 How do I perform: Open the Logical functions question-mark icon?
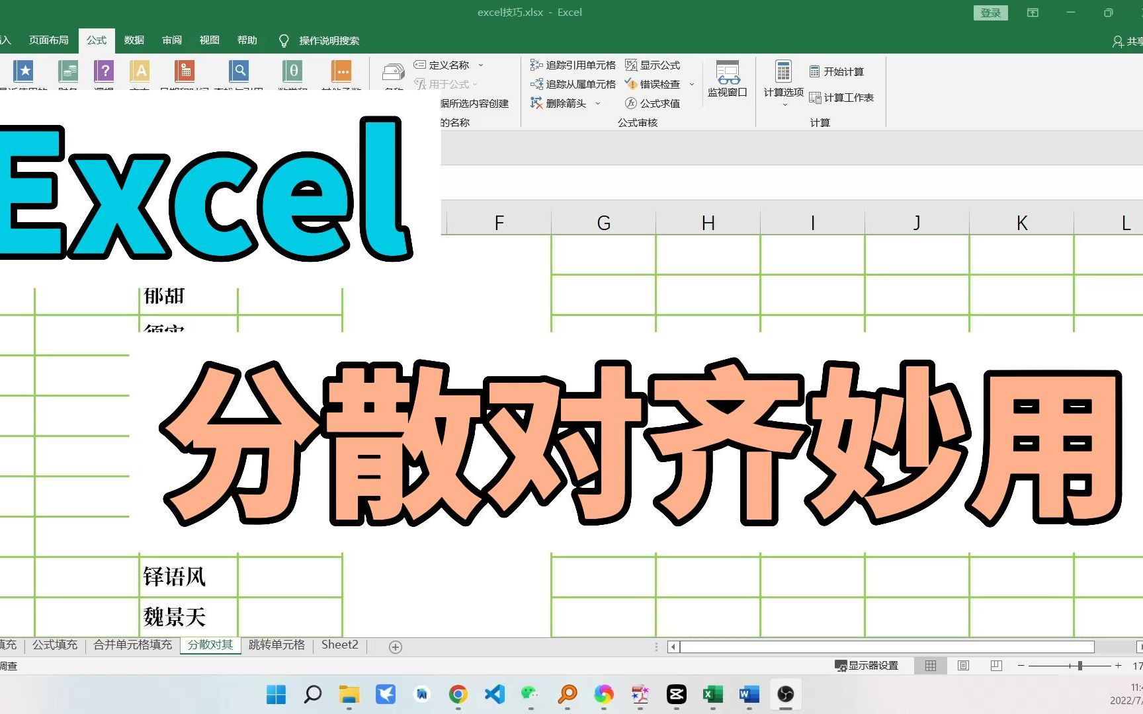(104, 71)
